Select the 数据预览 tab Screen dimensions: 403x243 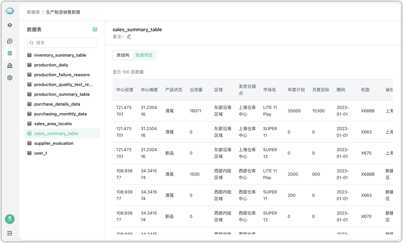[x=144, y=55]
